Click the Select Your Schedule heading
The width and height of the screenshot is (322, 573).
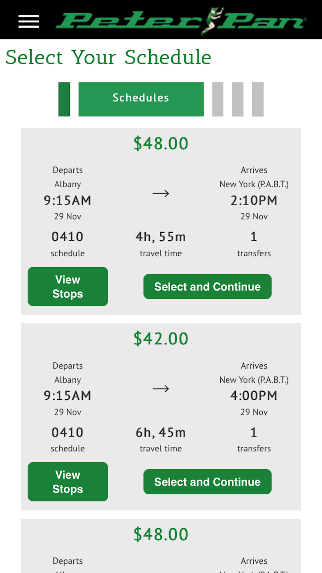pos(108,57)
